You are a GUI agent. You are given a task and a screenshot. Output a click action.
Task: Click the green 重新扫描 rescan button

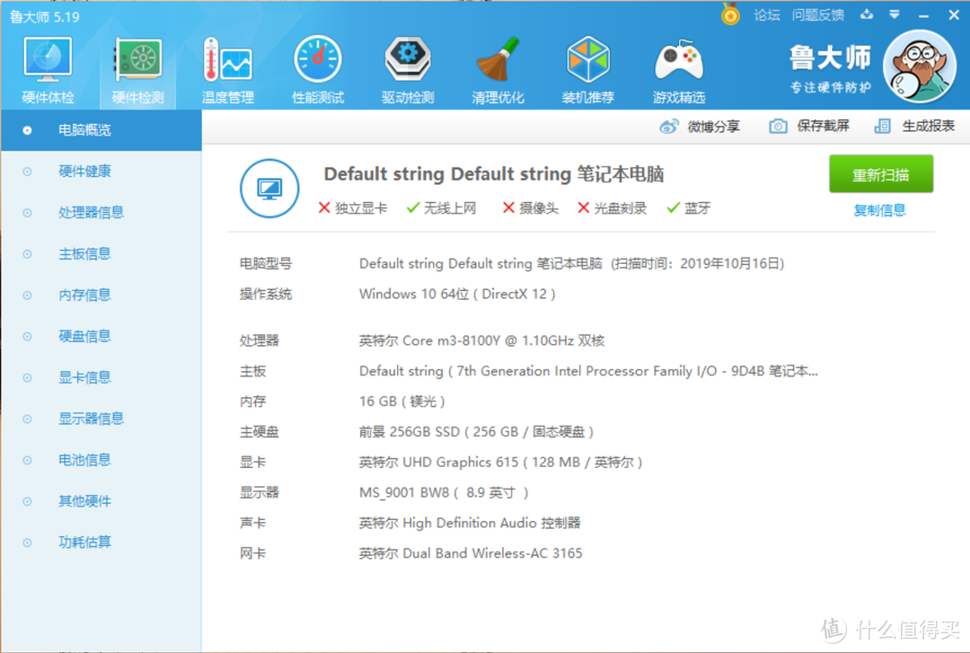point(881,174)
